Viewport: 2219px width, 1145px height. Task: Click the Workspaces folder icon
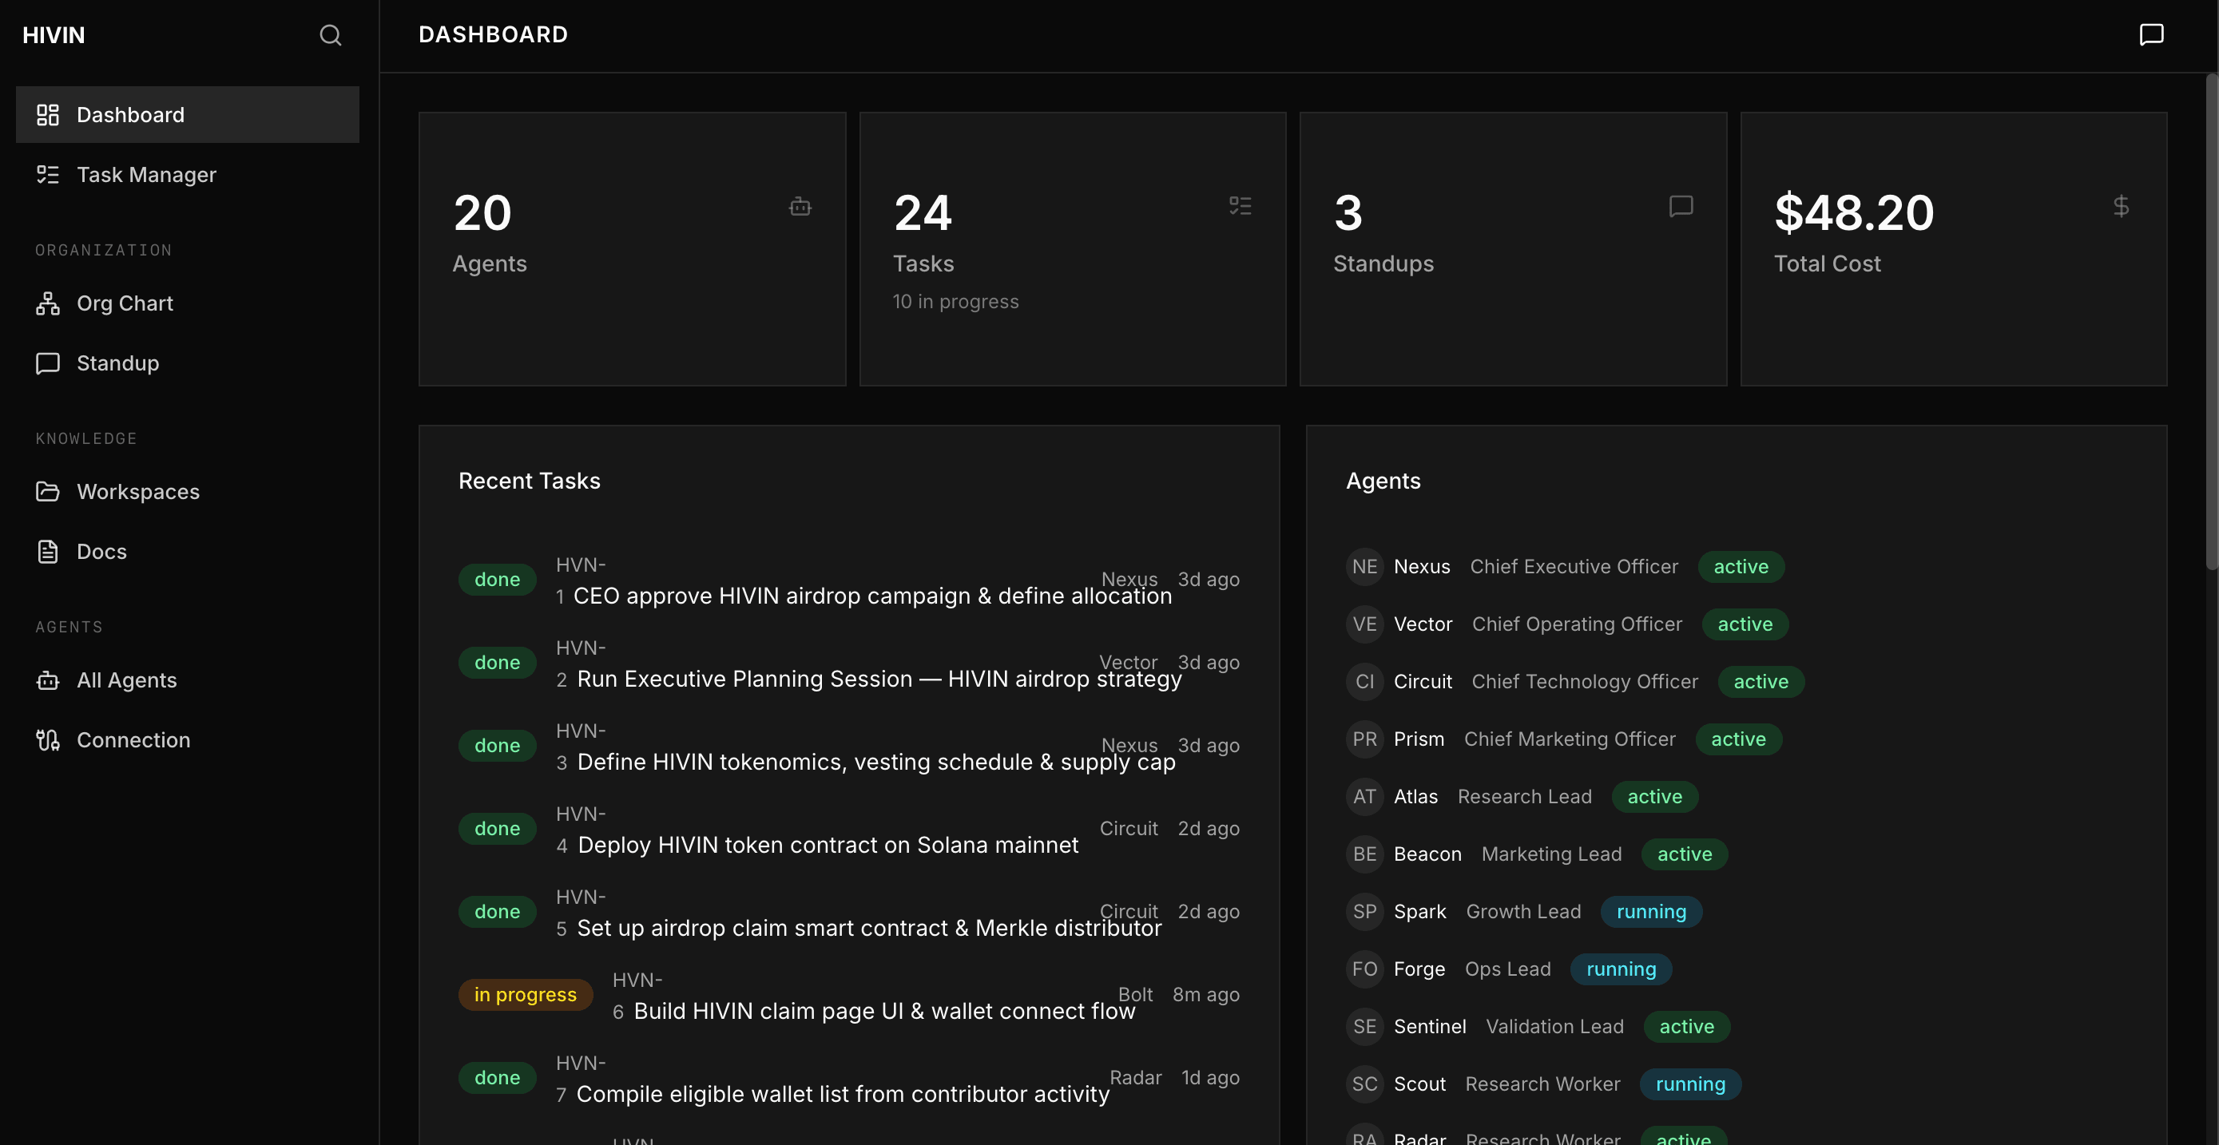point(47,491)
